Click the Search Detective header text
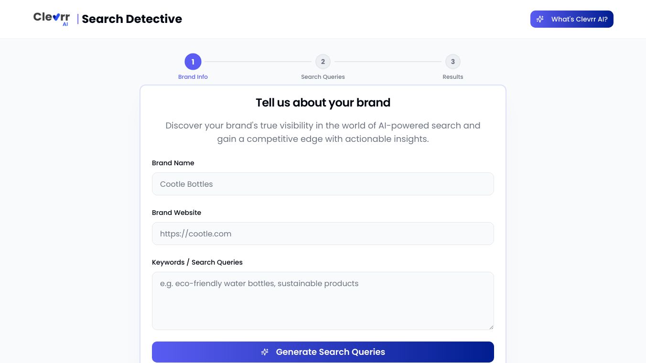This screenshot has height=363, width=646. [x=132, y=19]
